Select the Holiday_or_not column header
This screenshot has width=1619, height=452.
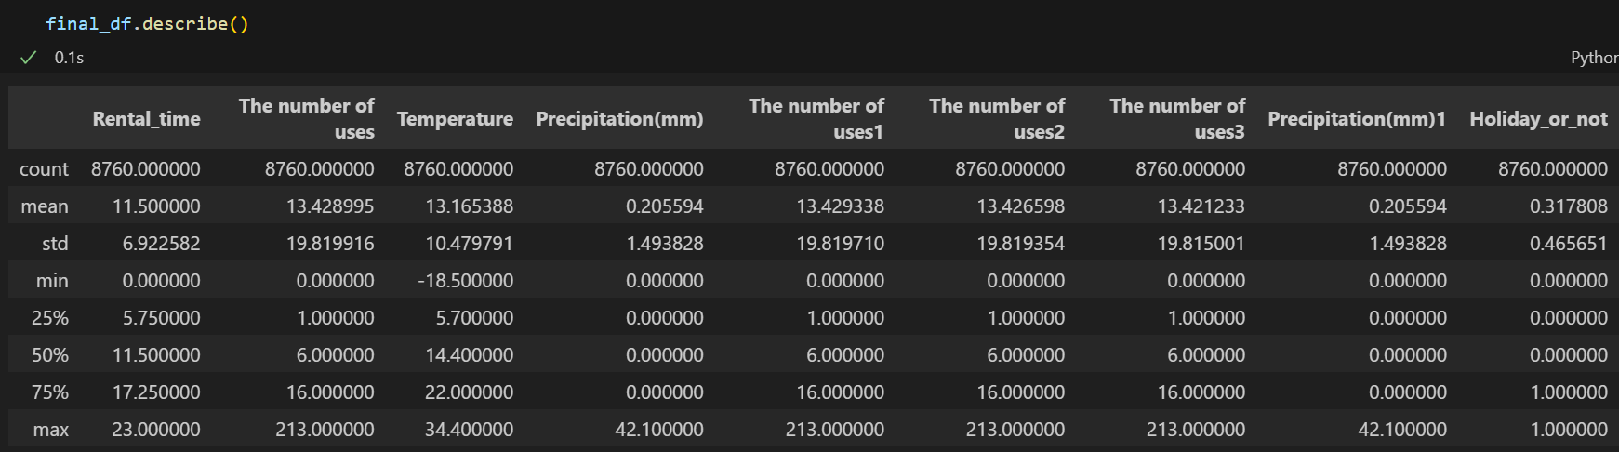coord(1538,119)
